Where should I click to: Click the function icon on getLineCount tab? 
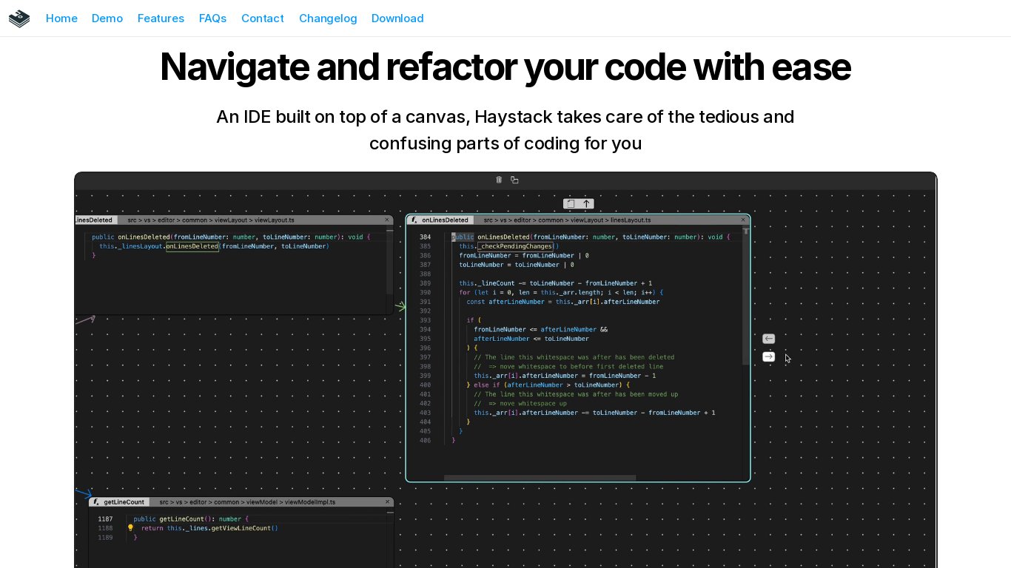pyautogui.click(x=96, y=502)
